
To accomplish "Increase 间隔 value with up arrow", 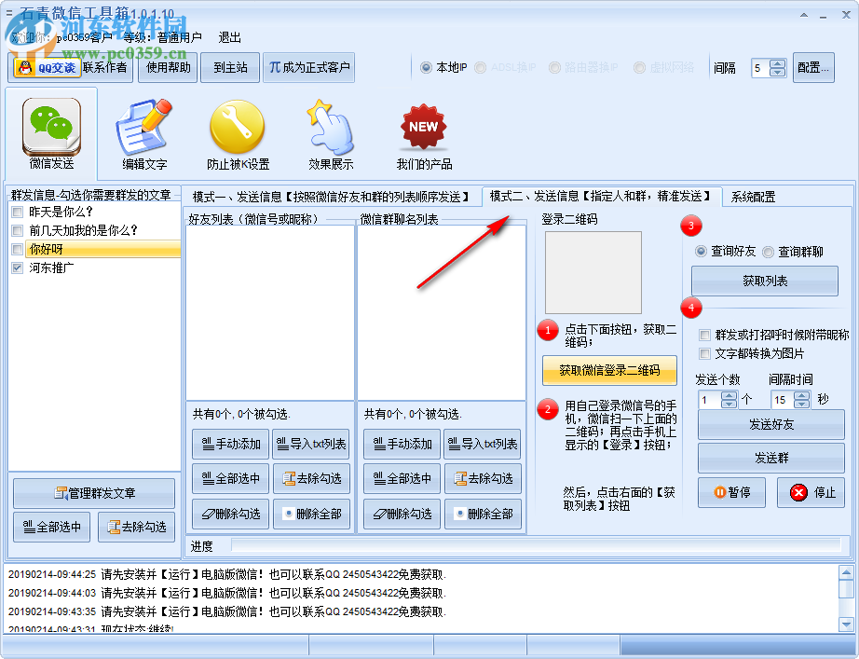I will tap(777, 62).
